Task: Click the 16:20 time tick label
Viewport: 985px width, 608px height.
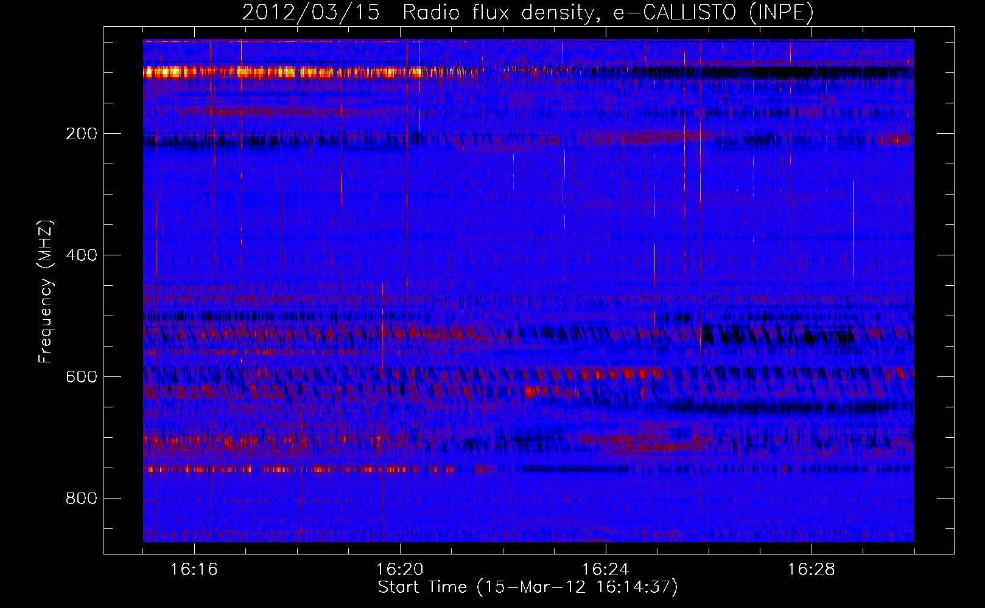Action: tap(400, 570)
